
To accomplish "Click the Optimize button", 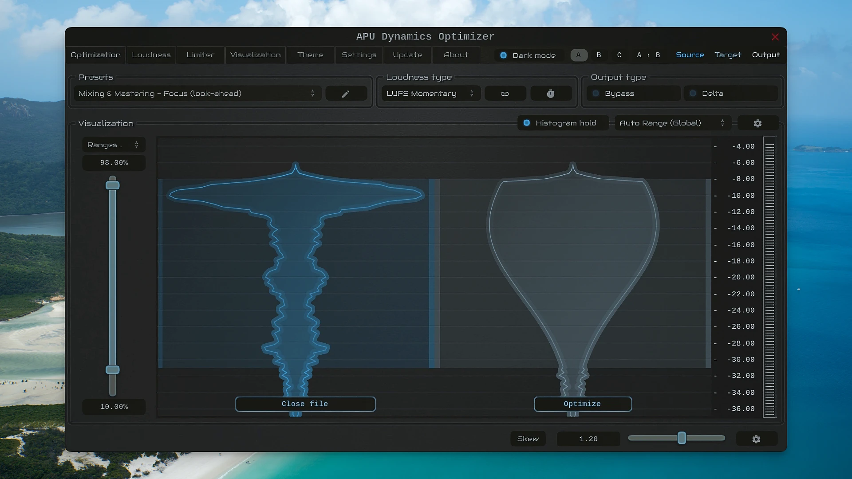I will click(x=583, y=404).
